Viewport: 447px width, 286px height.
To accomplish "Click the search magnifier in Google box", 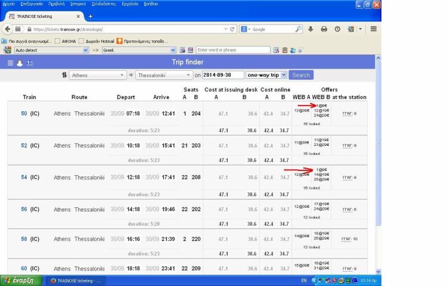I will pos(298,29).
